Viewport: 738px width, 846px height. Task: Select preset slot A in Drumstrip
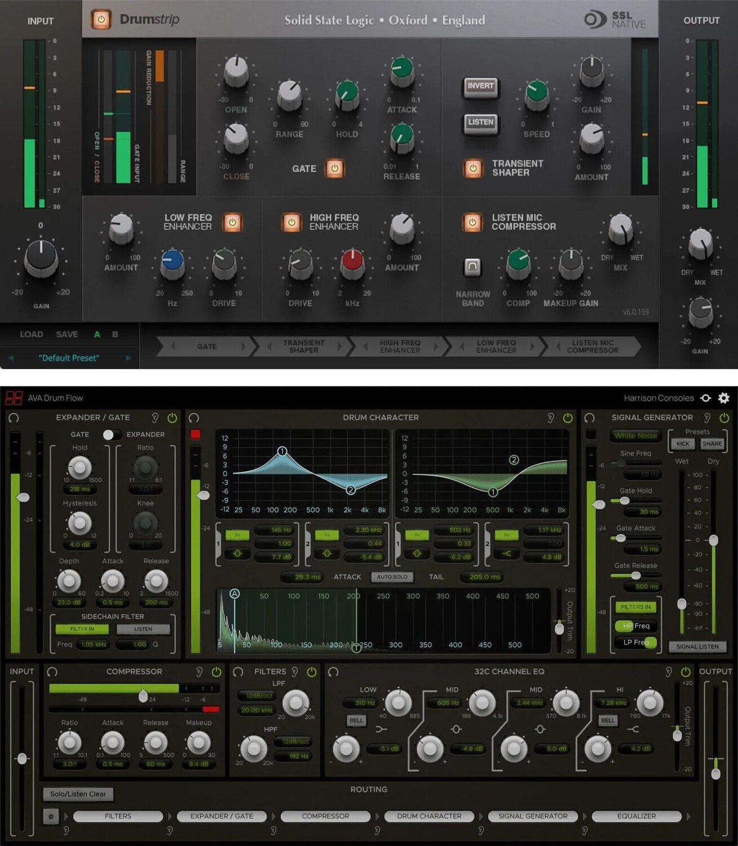point(97,334)
